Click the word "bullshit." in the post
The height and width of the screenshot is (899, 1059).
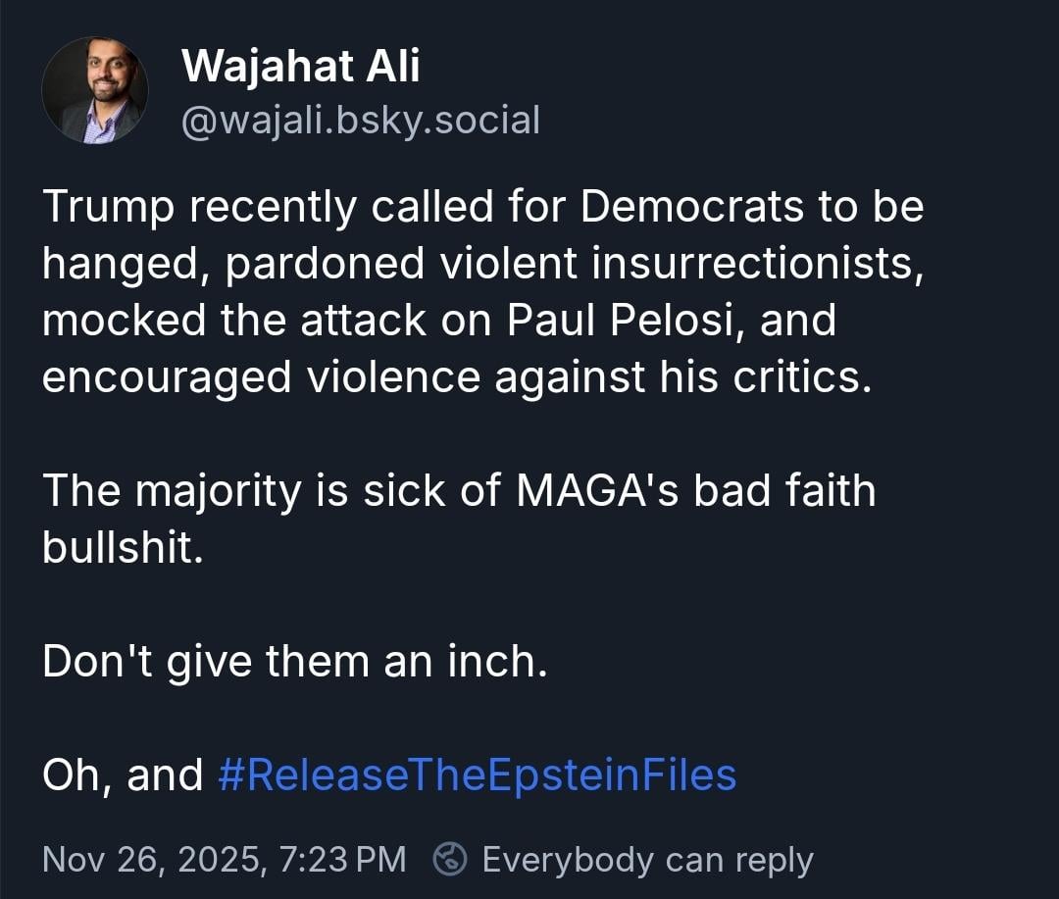123,548
